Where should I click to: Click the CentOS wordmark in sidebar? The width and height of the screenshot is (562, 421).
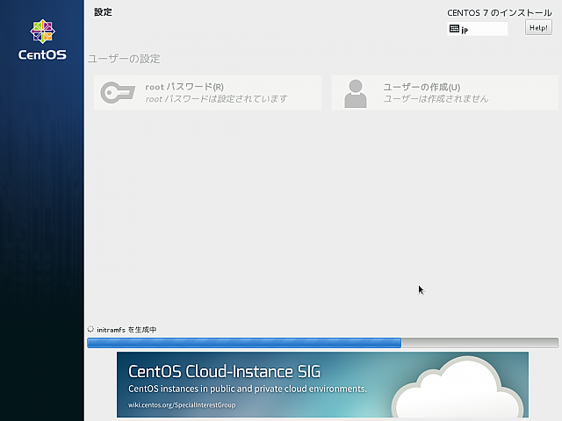pyautogui.click(x=42, y=54)
